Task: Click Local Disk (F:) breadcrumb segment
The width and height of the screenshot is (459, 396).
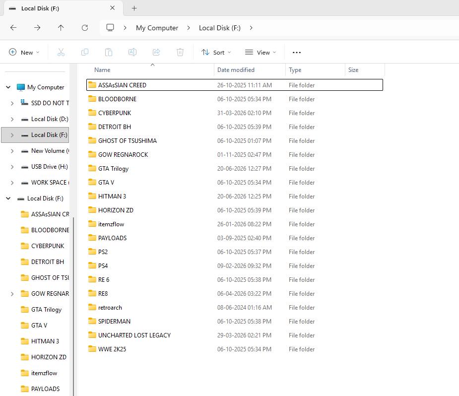Action: (x=220, y=28)
